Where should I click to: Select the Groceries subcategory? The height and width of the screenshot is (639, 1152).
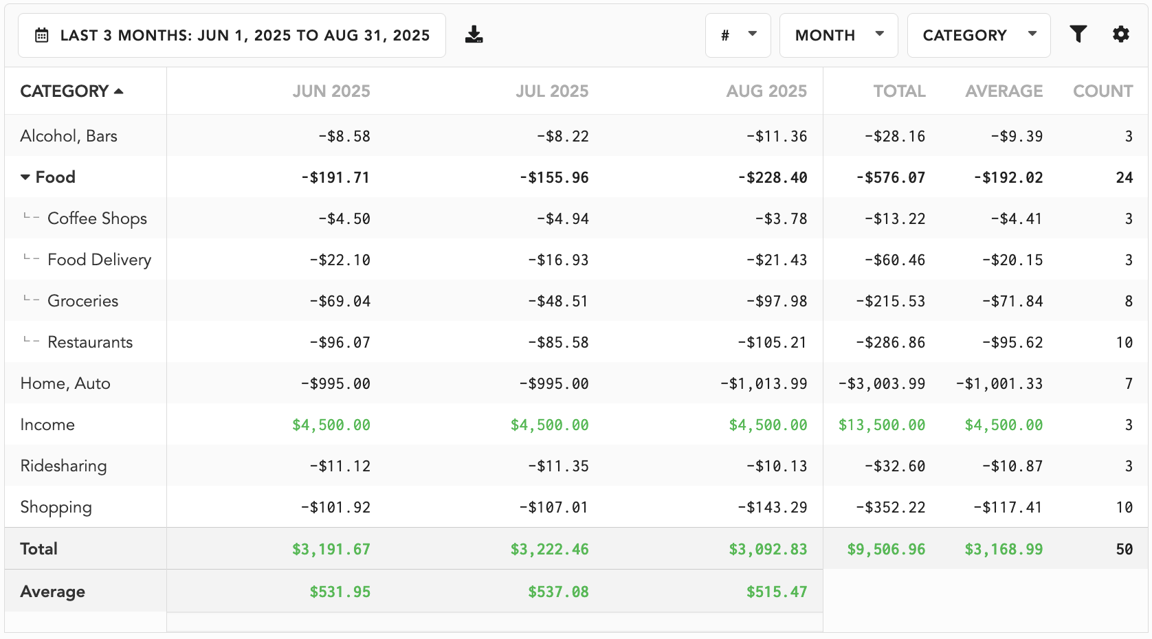coord(82,300)
